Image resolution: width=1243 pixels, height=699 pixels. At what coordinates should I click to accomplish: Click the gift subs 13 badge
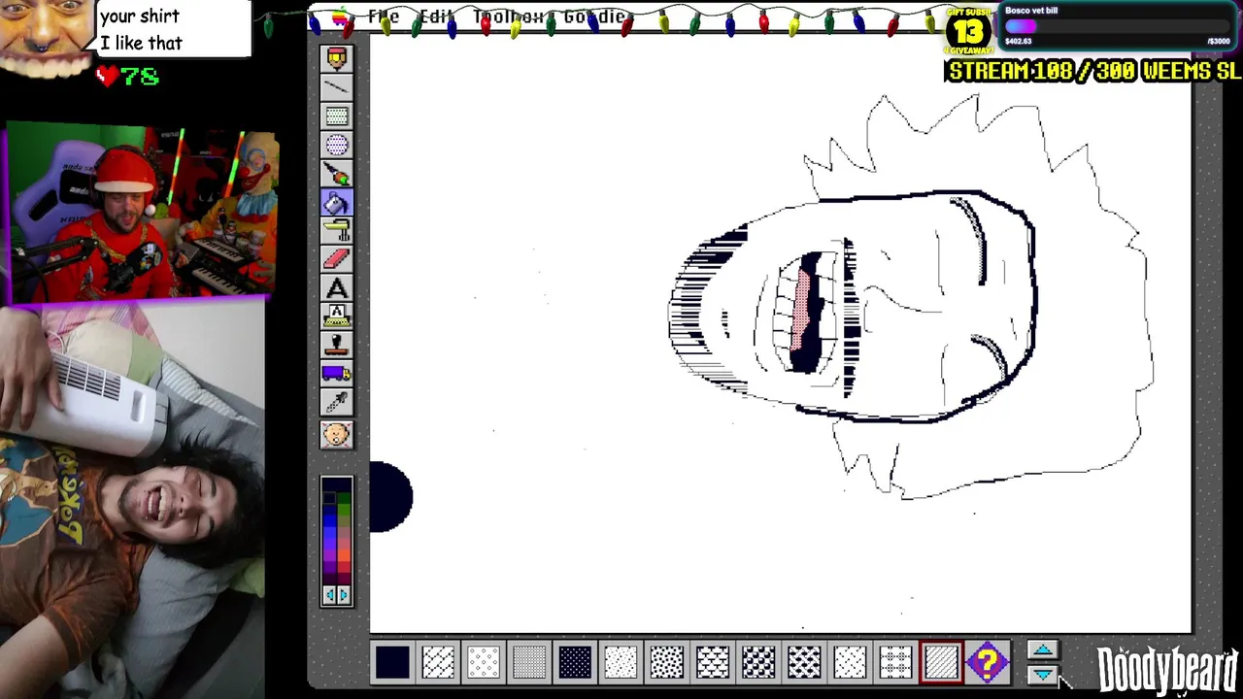pyautogui.click(x=968, y=33)
